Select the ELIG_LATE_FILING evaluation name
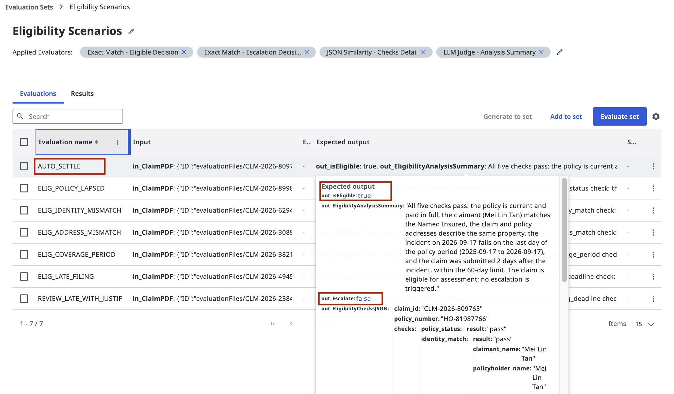 [x=66, y=276]
